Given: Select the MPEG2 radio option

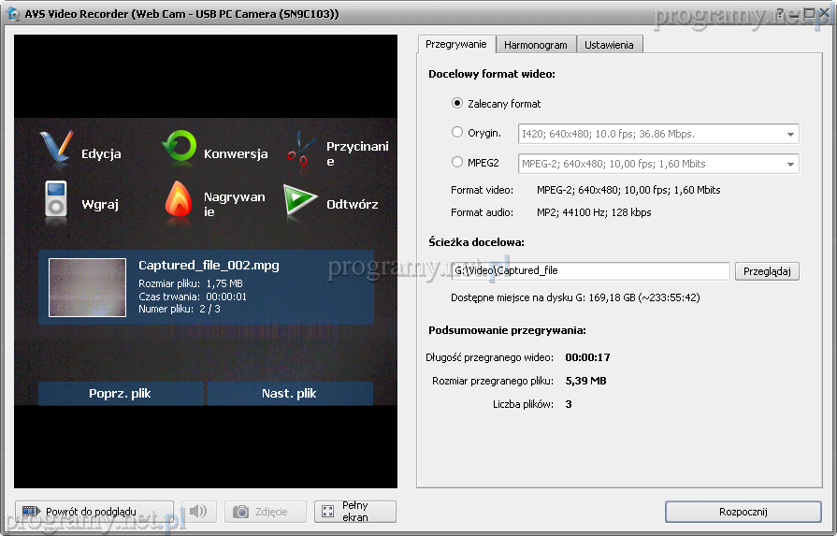Looking at the screenshot, I should point(457,162).
